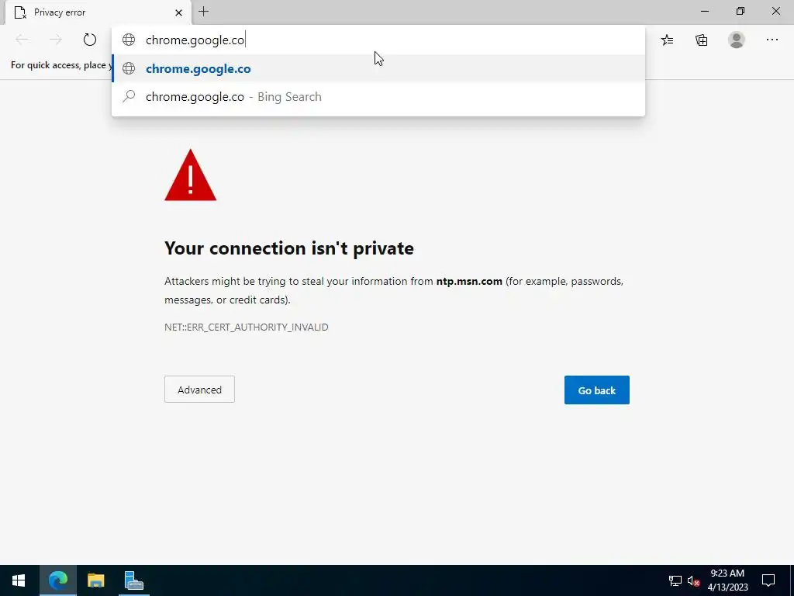Click the browser Refresh icon
794x596 pixels.
90,40
